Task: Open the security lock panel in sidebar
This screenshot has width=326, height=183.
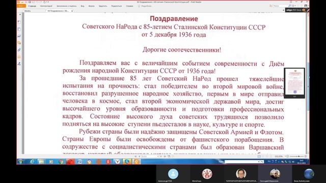Action: [x=19, y=56]
